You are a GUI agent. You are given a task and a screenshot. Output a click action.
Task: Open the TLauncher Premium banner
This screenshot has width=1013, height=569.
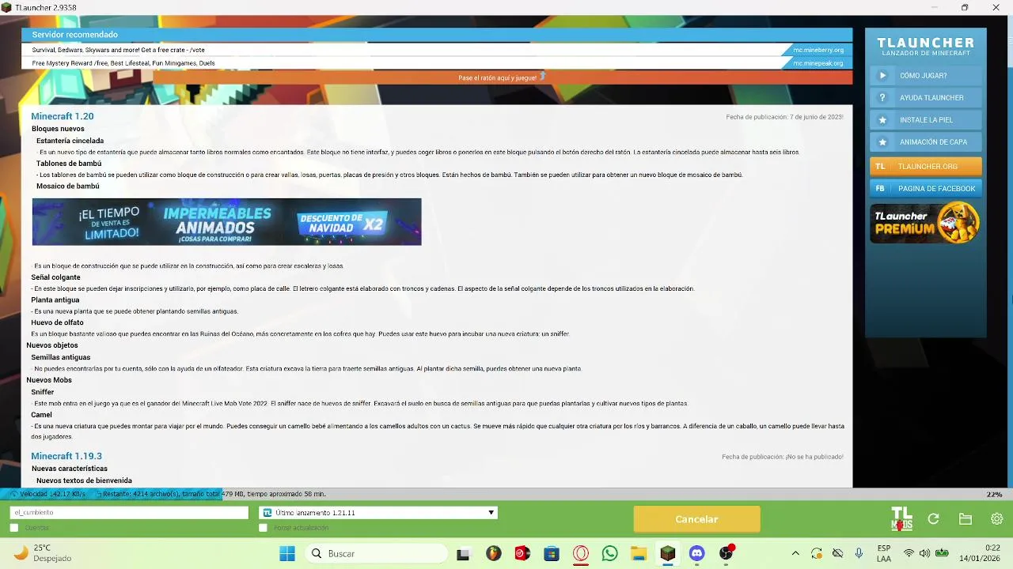pyautogui.click(x=925, y=223)
